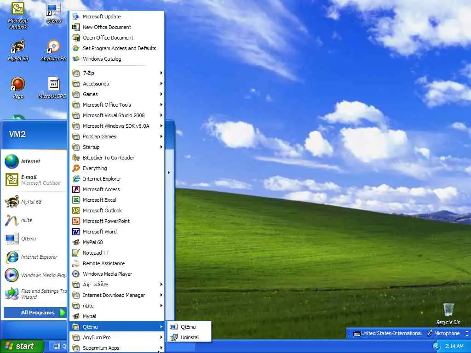471x353 pixels.
Task: Click the Mypal program icon
Action: (x=76, y=316)
